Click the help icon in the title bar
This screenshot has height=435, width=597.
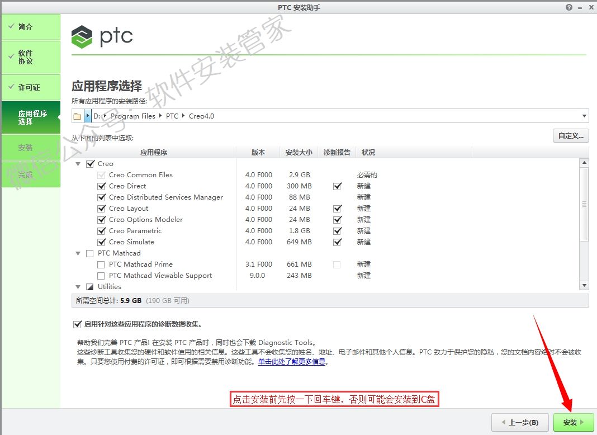pyautogui.click(x=568, y=7)
